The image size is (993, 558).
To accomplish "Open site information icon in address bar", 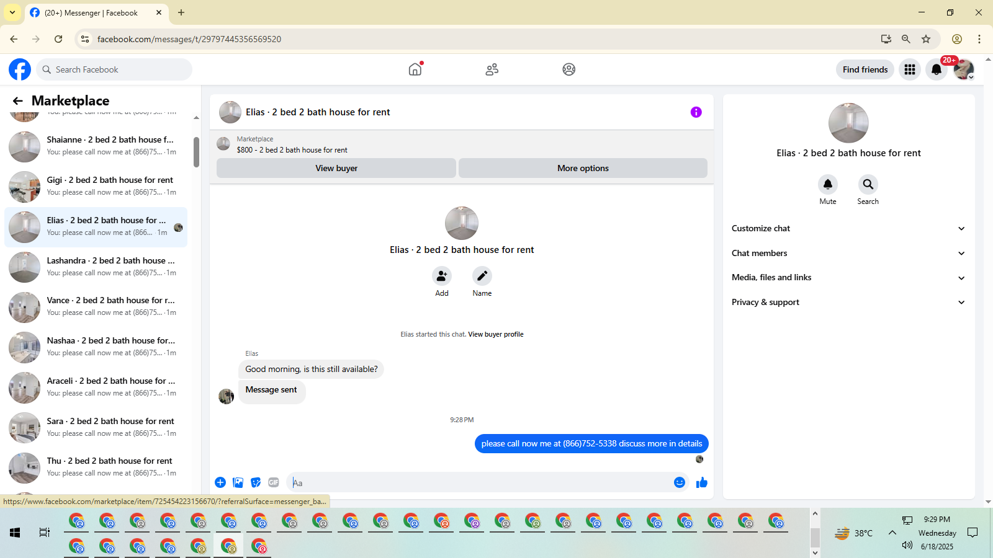I will pos(85,39).
